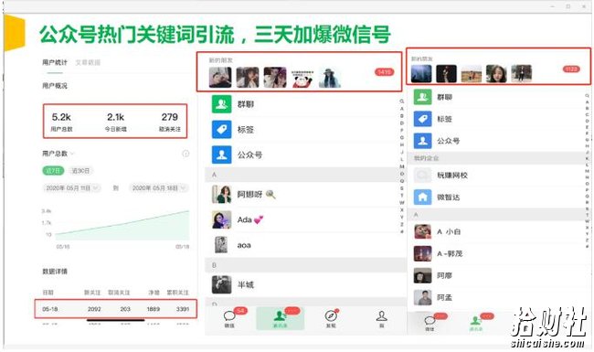Click the section B header in the middle list
This screenshot has height=352, width=594.
[305, 265]
